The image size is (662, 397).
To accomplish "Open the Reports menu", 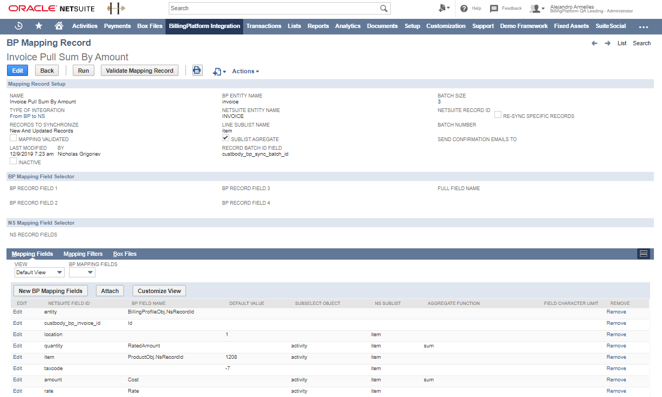I will point(318,26).
